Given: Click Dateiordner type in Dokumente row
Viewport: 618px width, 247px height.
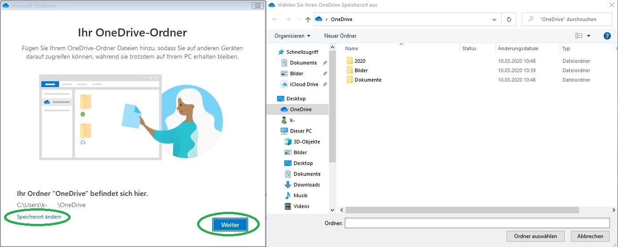Looking at the screenshot, I should pyautogui.click(x=576, y=80).
